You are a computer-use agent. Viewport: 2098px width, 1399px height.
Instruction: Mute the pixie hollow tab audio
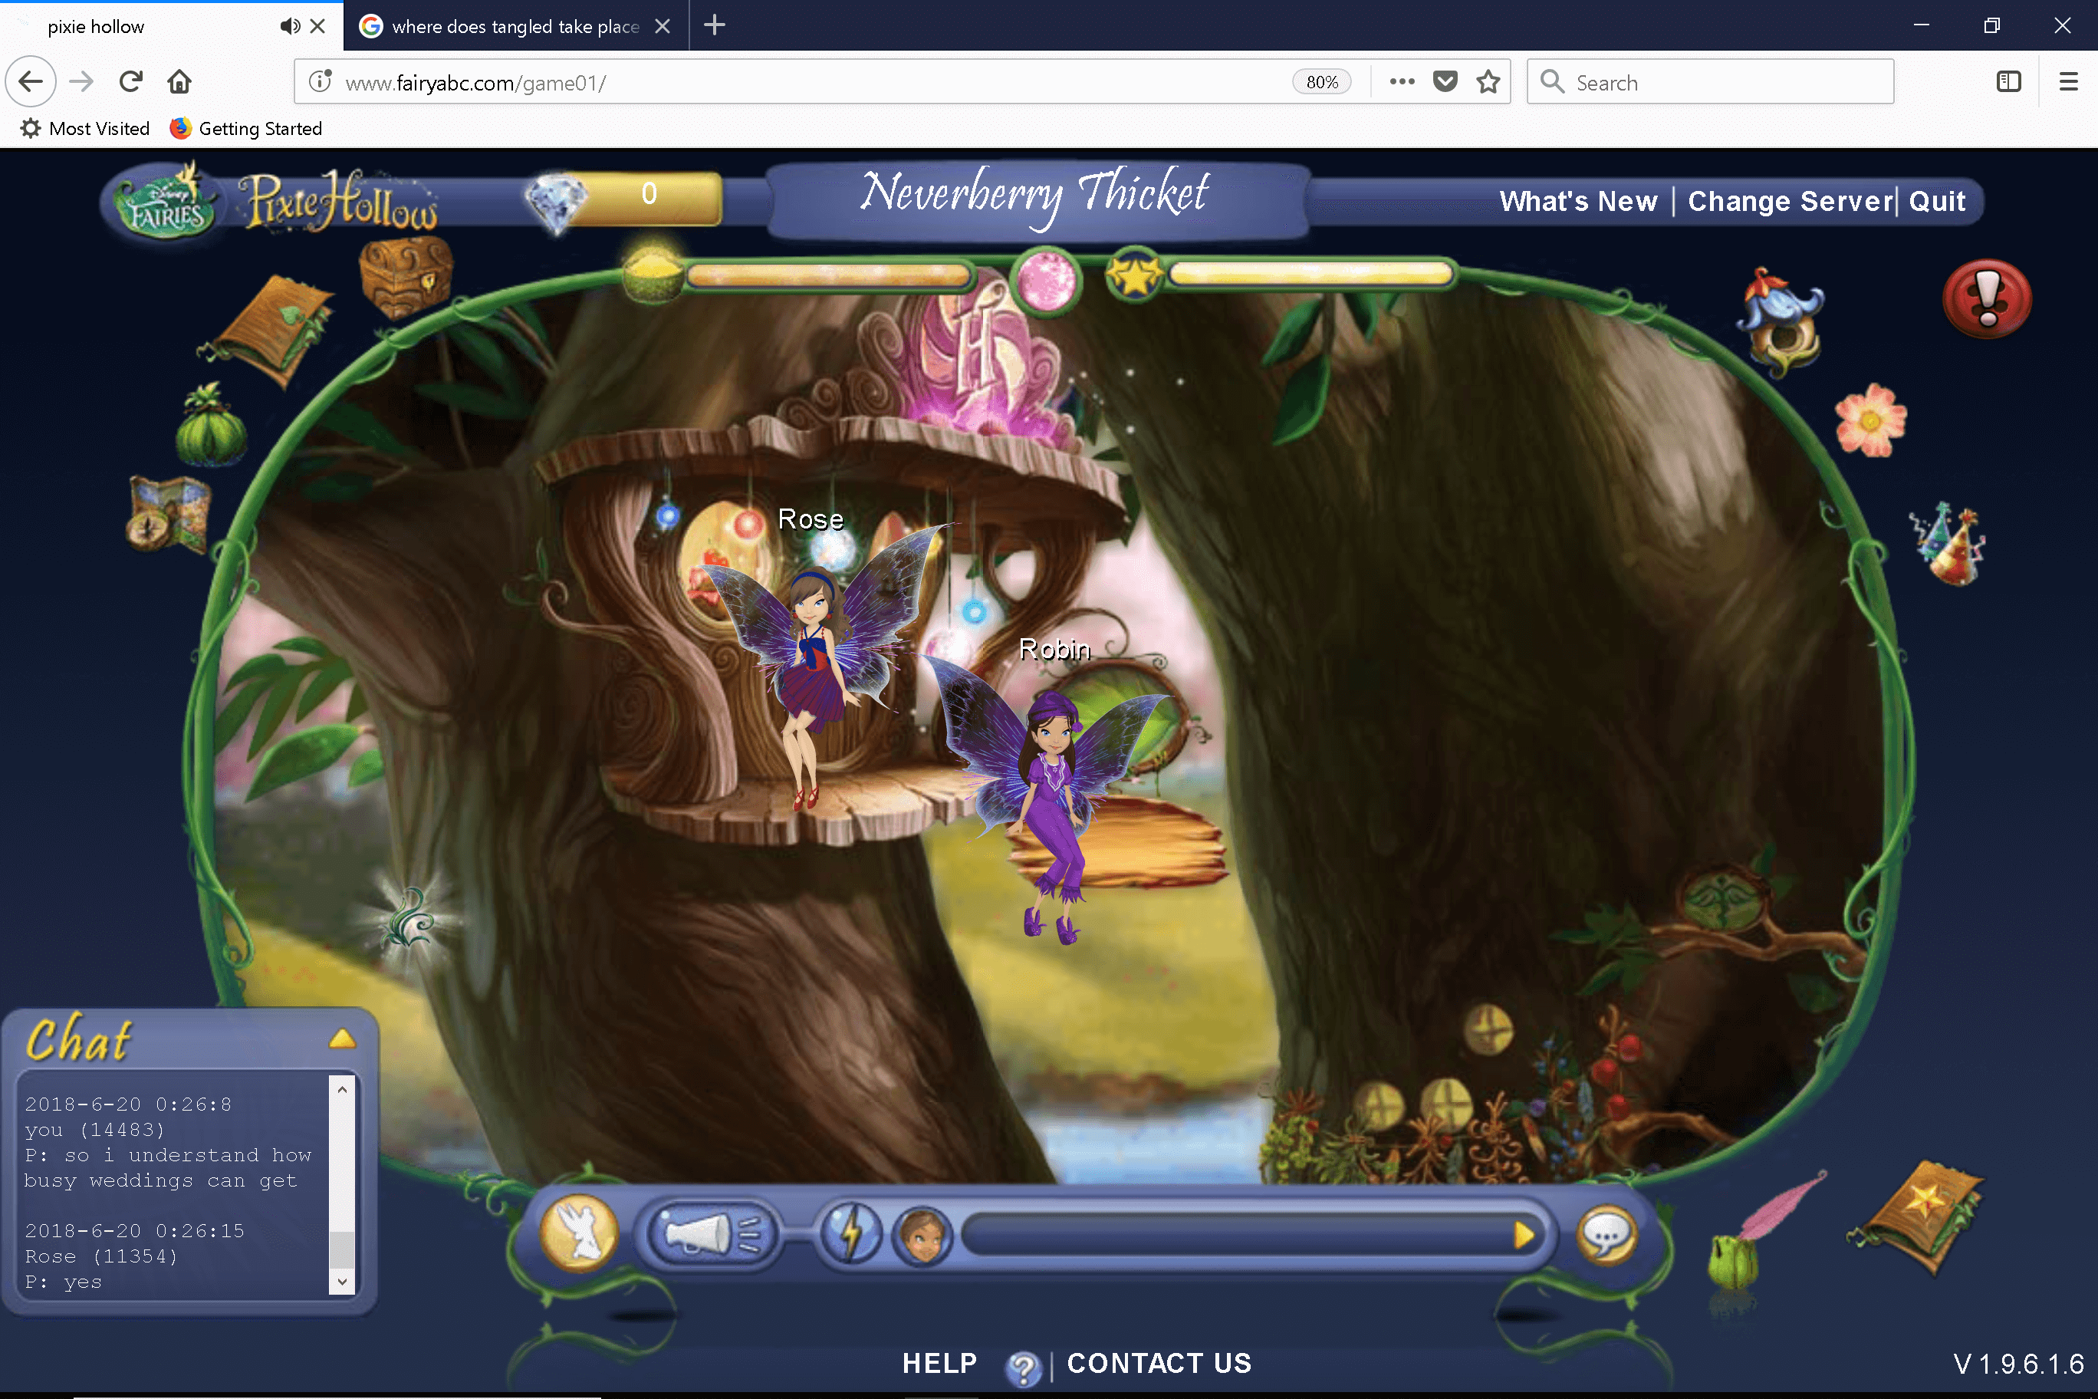click(x=289, y=26)
